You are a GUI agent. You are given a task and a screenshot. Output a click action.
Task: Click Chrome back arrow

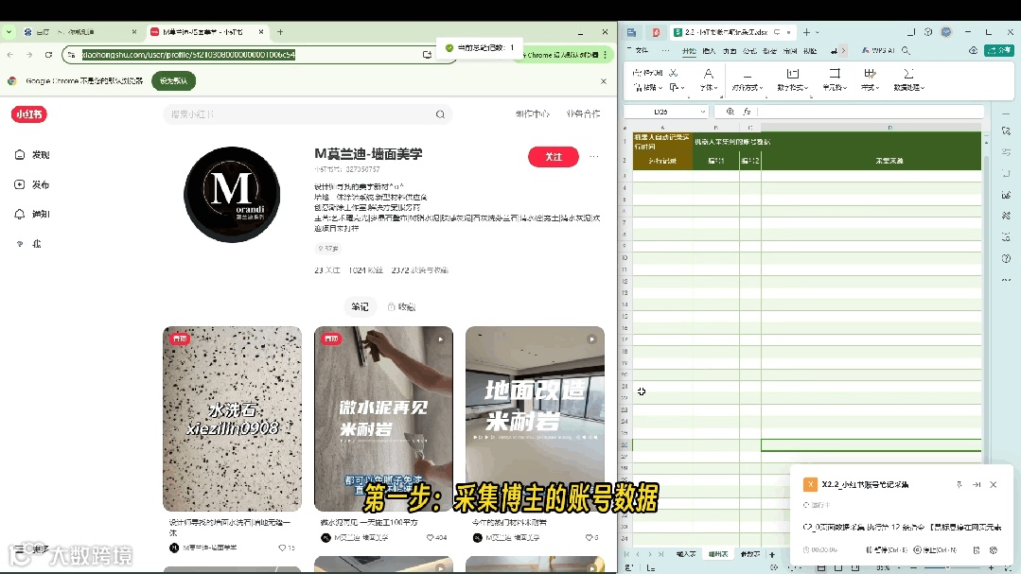[10, 55]
